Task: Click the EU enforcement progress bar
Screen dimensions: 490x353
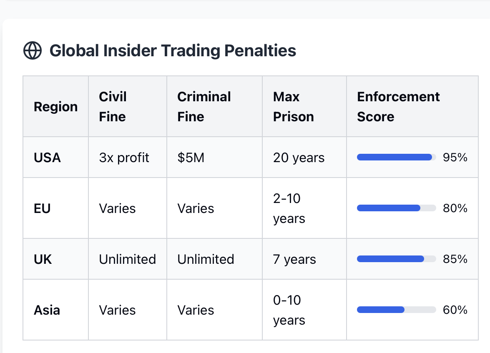Action: click(x=396, y=208)
